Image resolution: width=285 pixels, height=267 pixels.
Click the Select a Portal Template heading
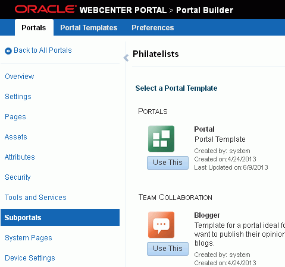pyautogui.click(x=176, y=88)
